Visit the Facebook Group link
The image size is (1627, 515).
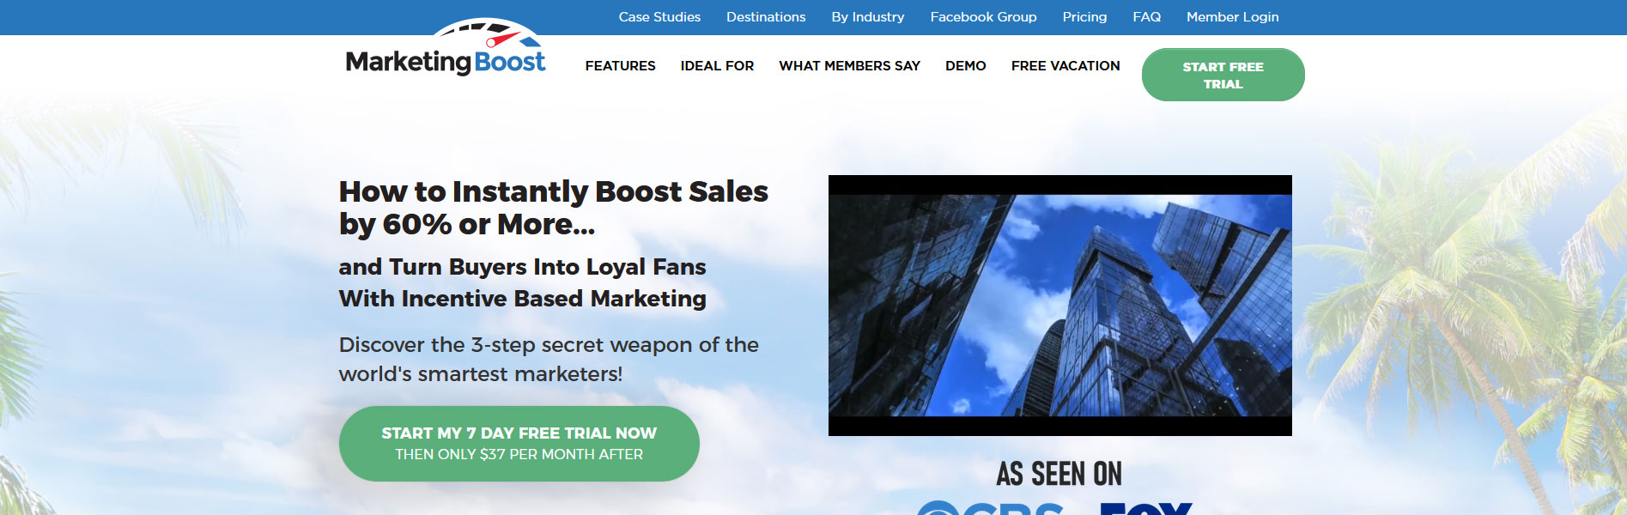(x=983, y=17)
